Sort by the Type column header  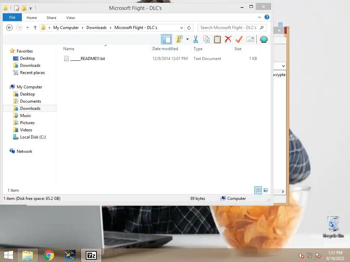coord(198,48)
